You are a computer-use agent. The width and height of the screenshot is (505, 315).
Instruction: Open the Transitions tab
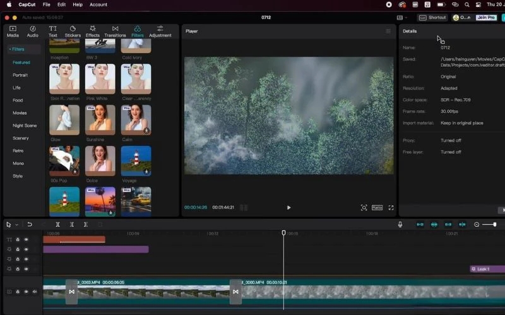coord(115,31)
